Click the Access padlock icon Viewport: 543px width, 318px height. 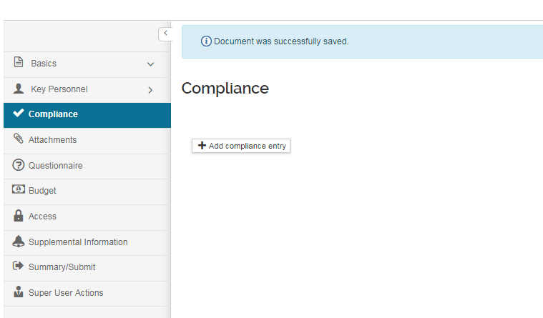click(x=19, y=215)
